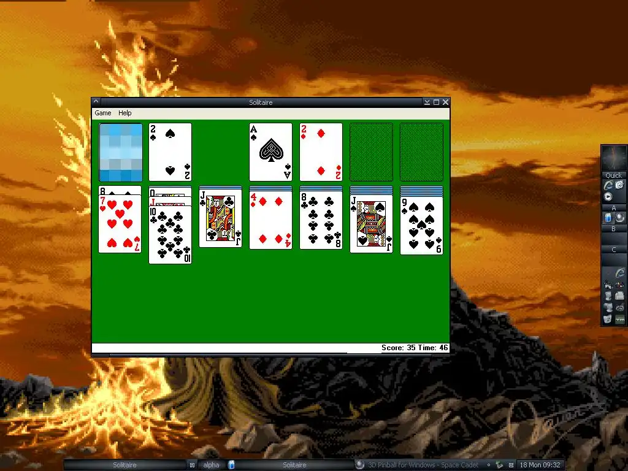This screenshot has width=628, height=471.
Task: Select the 7 of hearts card
Action: click(120, 224)
